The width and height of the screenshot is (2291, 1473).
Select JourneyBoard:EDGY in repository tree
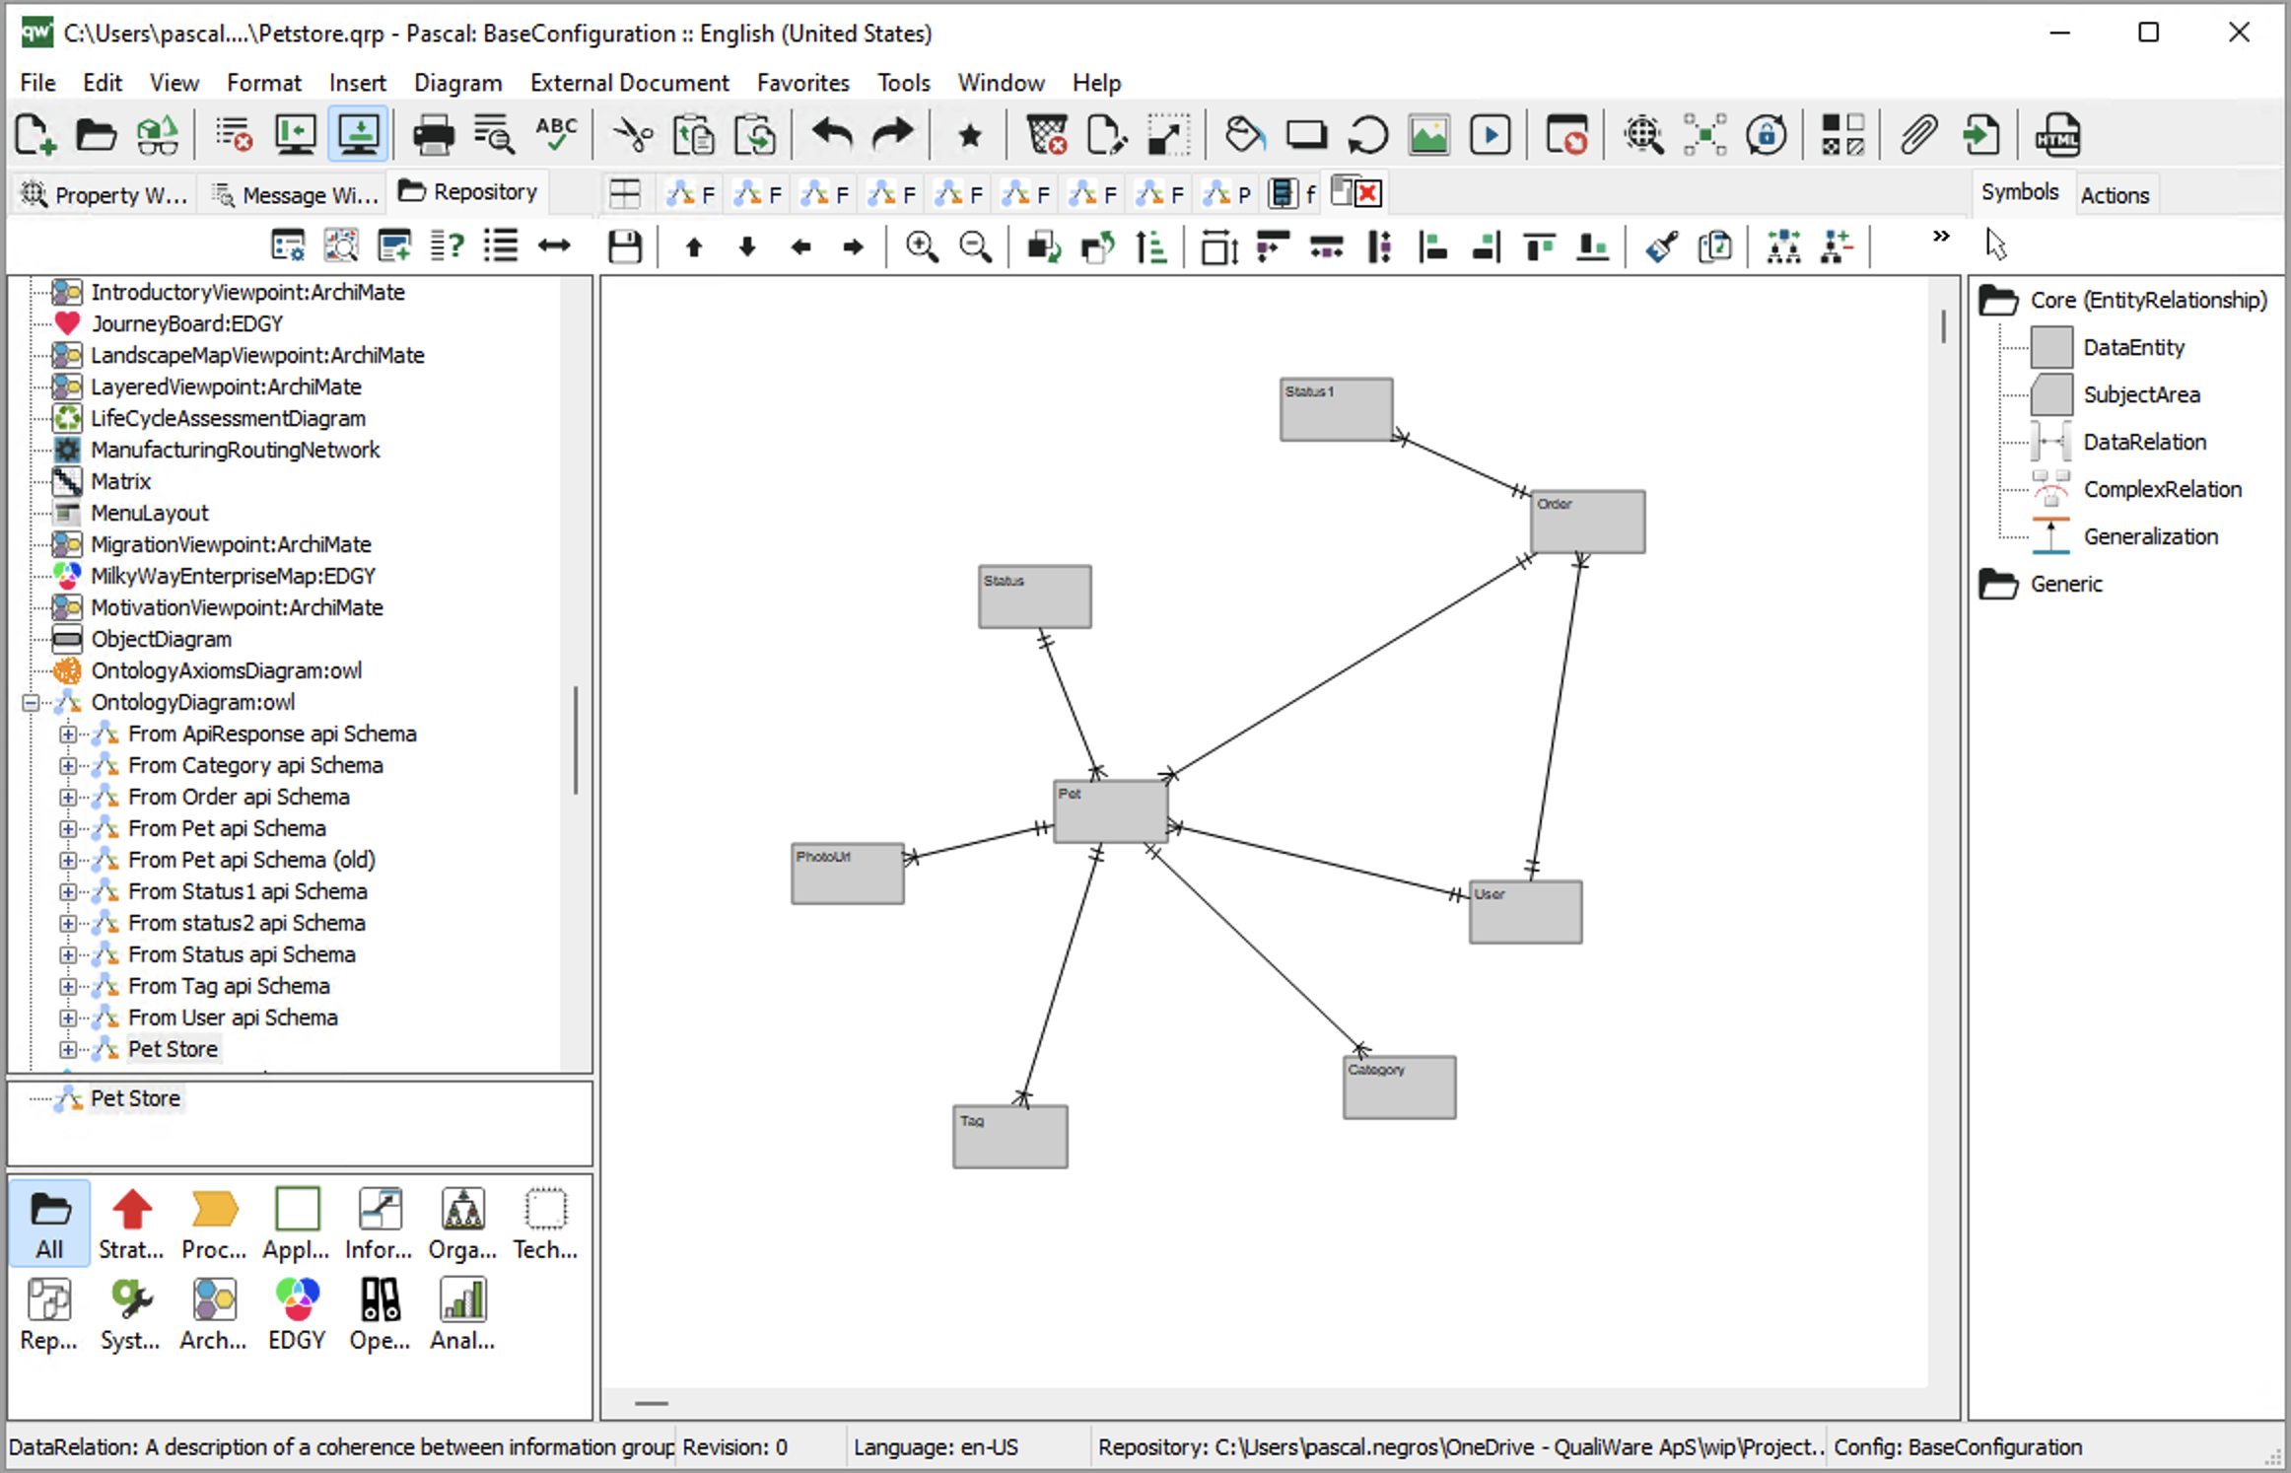click(186, 323)
